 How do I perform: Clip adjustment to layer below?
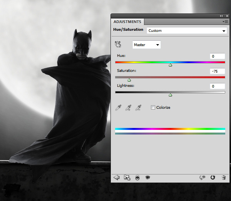[x=137, y=178]
